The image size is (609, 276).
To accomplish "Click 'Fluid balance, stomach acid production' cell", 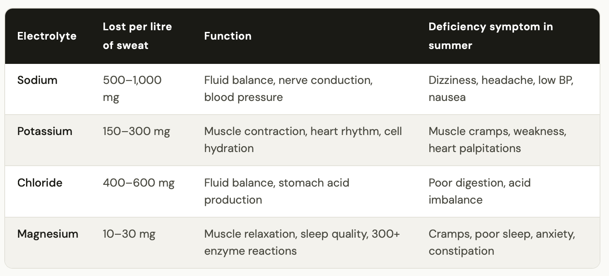I will pos(277,191).
